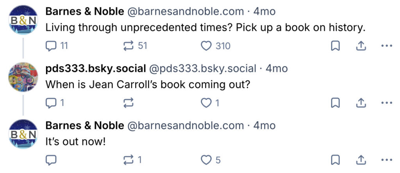Repost the Barnes & Noble history post
This screenshot has width=400, height=173.
click(x=129, y=46)
